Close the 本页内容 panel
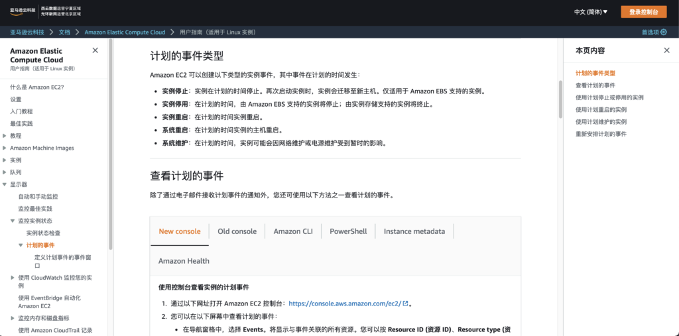The width and height of the screenshot is (679, 336). point(666,50)
